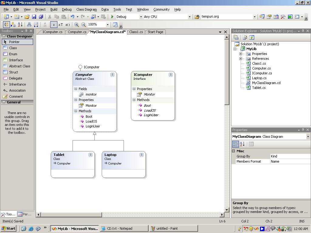Image resolution: width=311 pixels, height=233 pixels.
Task: Select Laptop.cs in Solution Explorer
Action: pyautogui.click(x=259, y=78)
